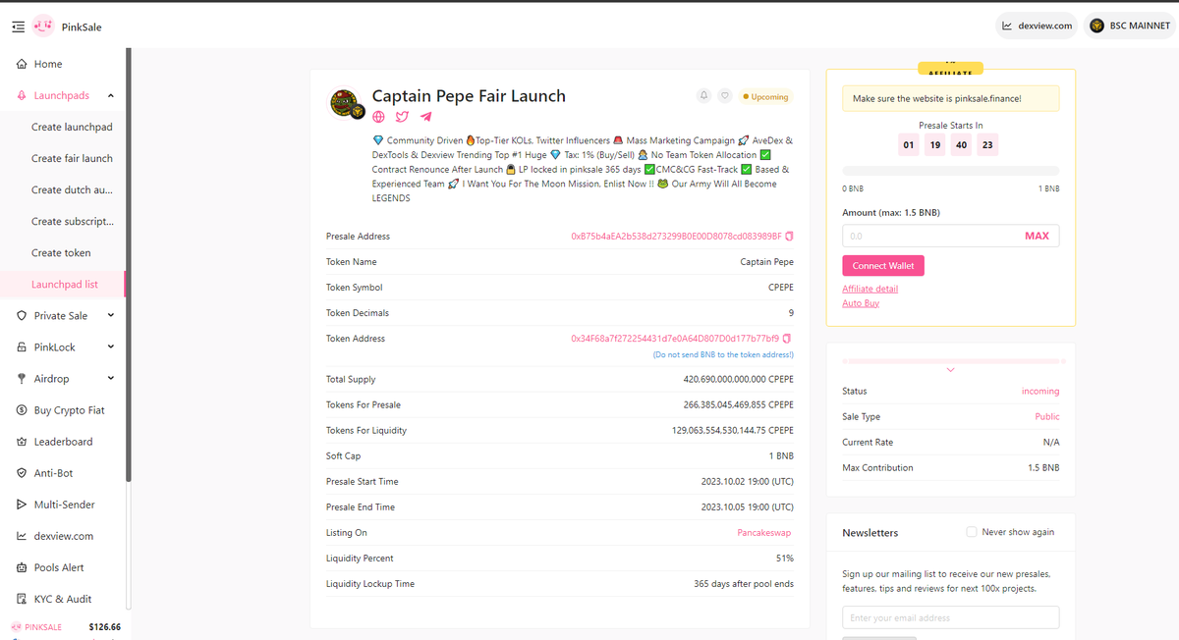Click the Leaderboard crown icon
This screenshot has height=640, width=1179.
[22, 442]
